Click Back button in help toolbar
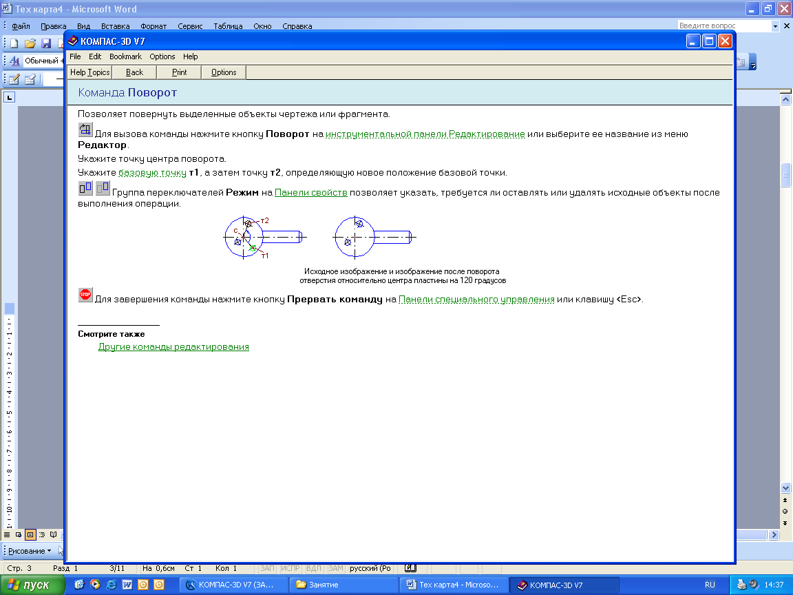 [134, 72]
